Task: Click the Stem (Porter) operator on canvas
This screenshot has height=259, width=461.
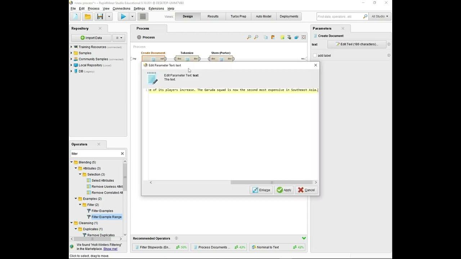Action: coord(221,59)
